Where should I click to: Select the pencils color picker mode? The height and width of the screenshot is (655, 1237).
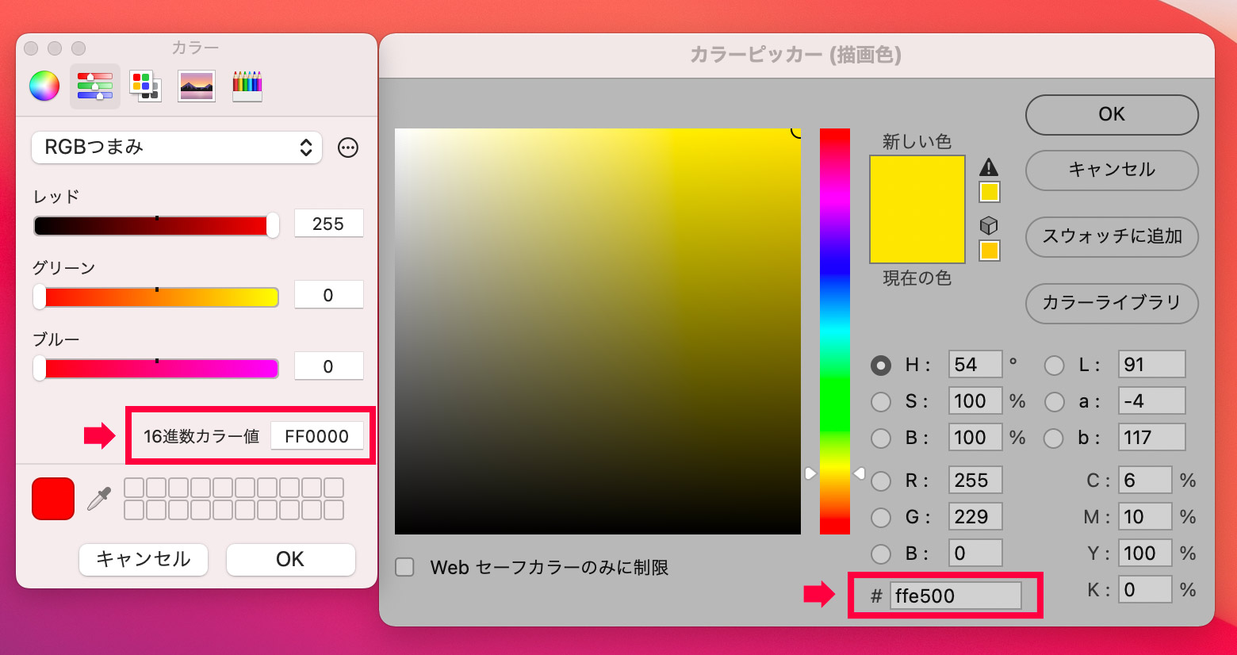click(247, 86)
